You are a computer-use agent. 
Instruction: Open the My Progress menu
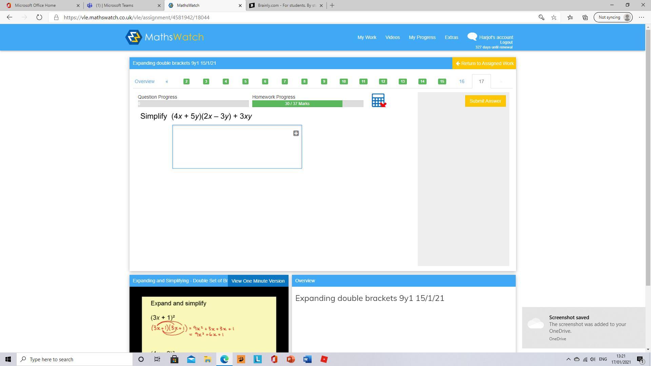(422, 37)
